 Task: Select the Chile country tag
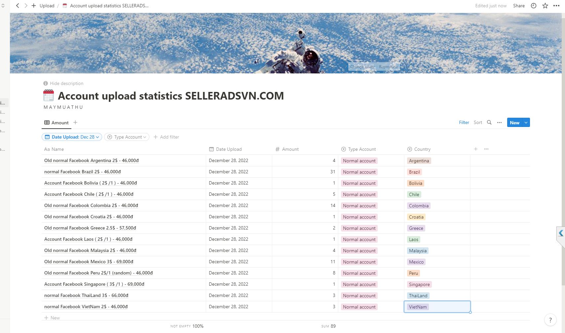(414, 194)
